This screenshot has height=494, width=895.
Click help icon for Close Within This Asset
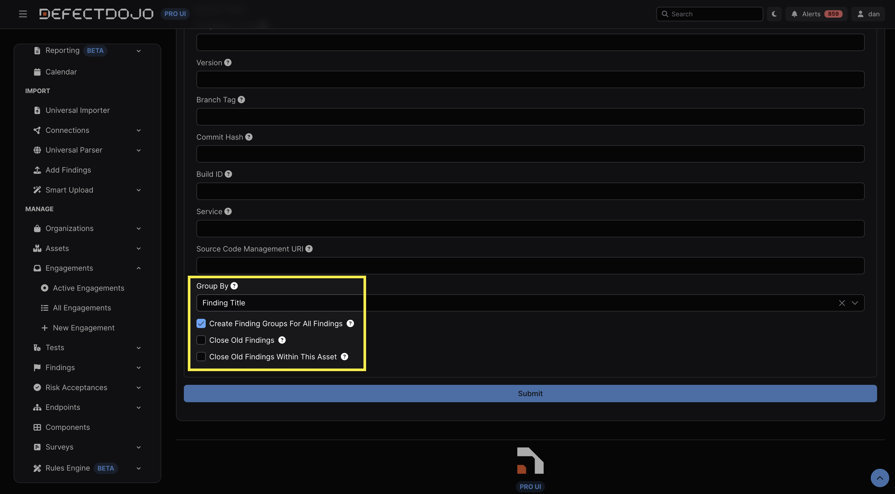pos(344,357)
